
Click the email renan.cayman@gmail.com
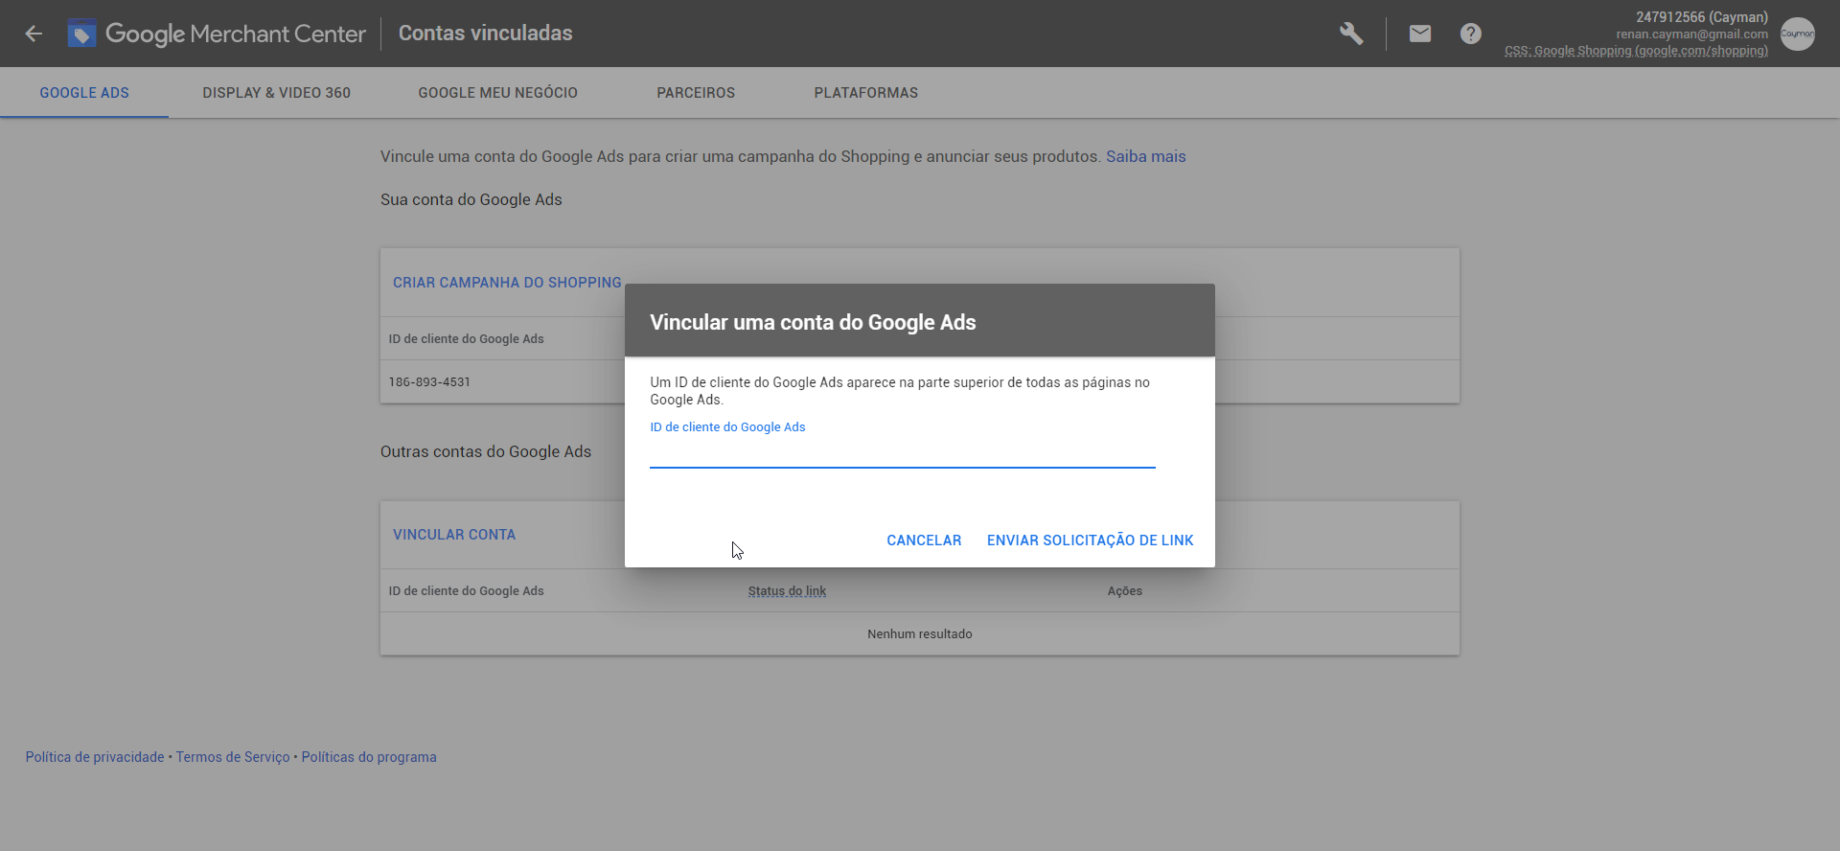(1692, 34)
